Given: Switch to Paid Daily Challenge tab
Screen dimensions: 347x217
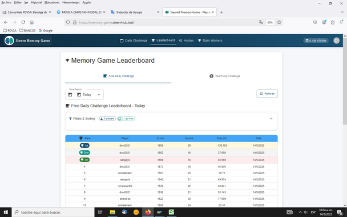Looking at the screenshot, I should coord(225,76).
